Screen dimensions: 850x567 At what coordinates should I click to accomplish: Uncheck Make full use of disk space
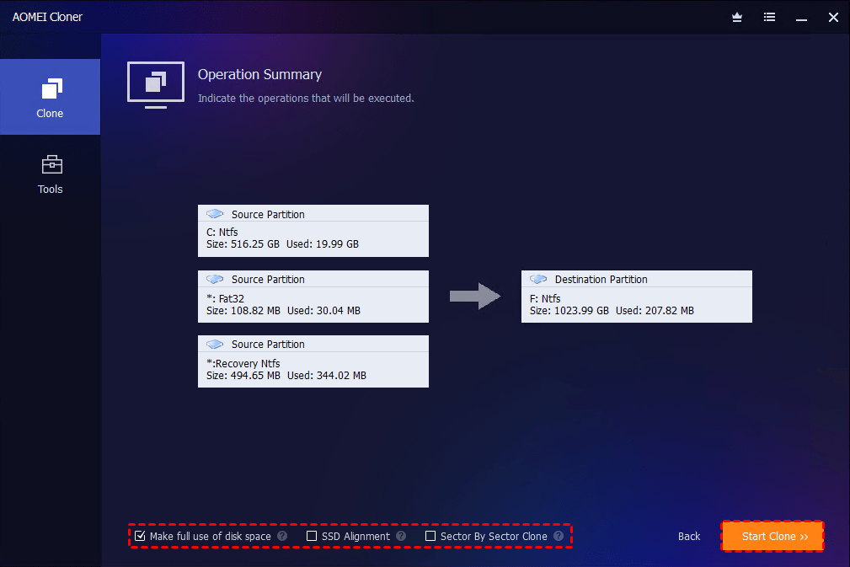(140, 536)
